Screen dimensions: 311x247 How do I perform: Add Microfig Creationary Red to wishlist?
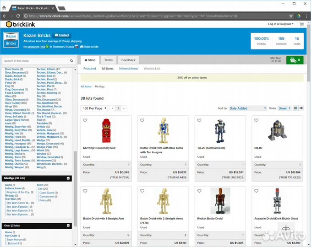(85, 120)
